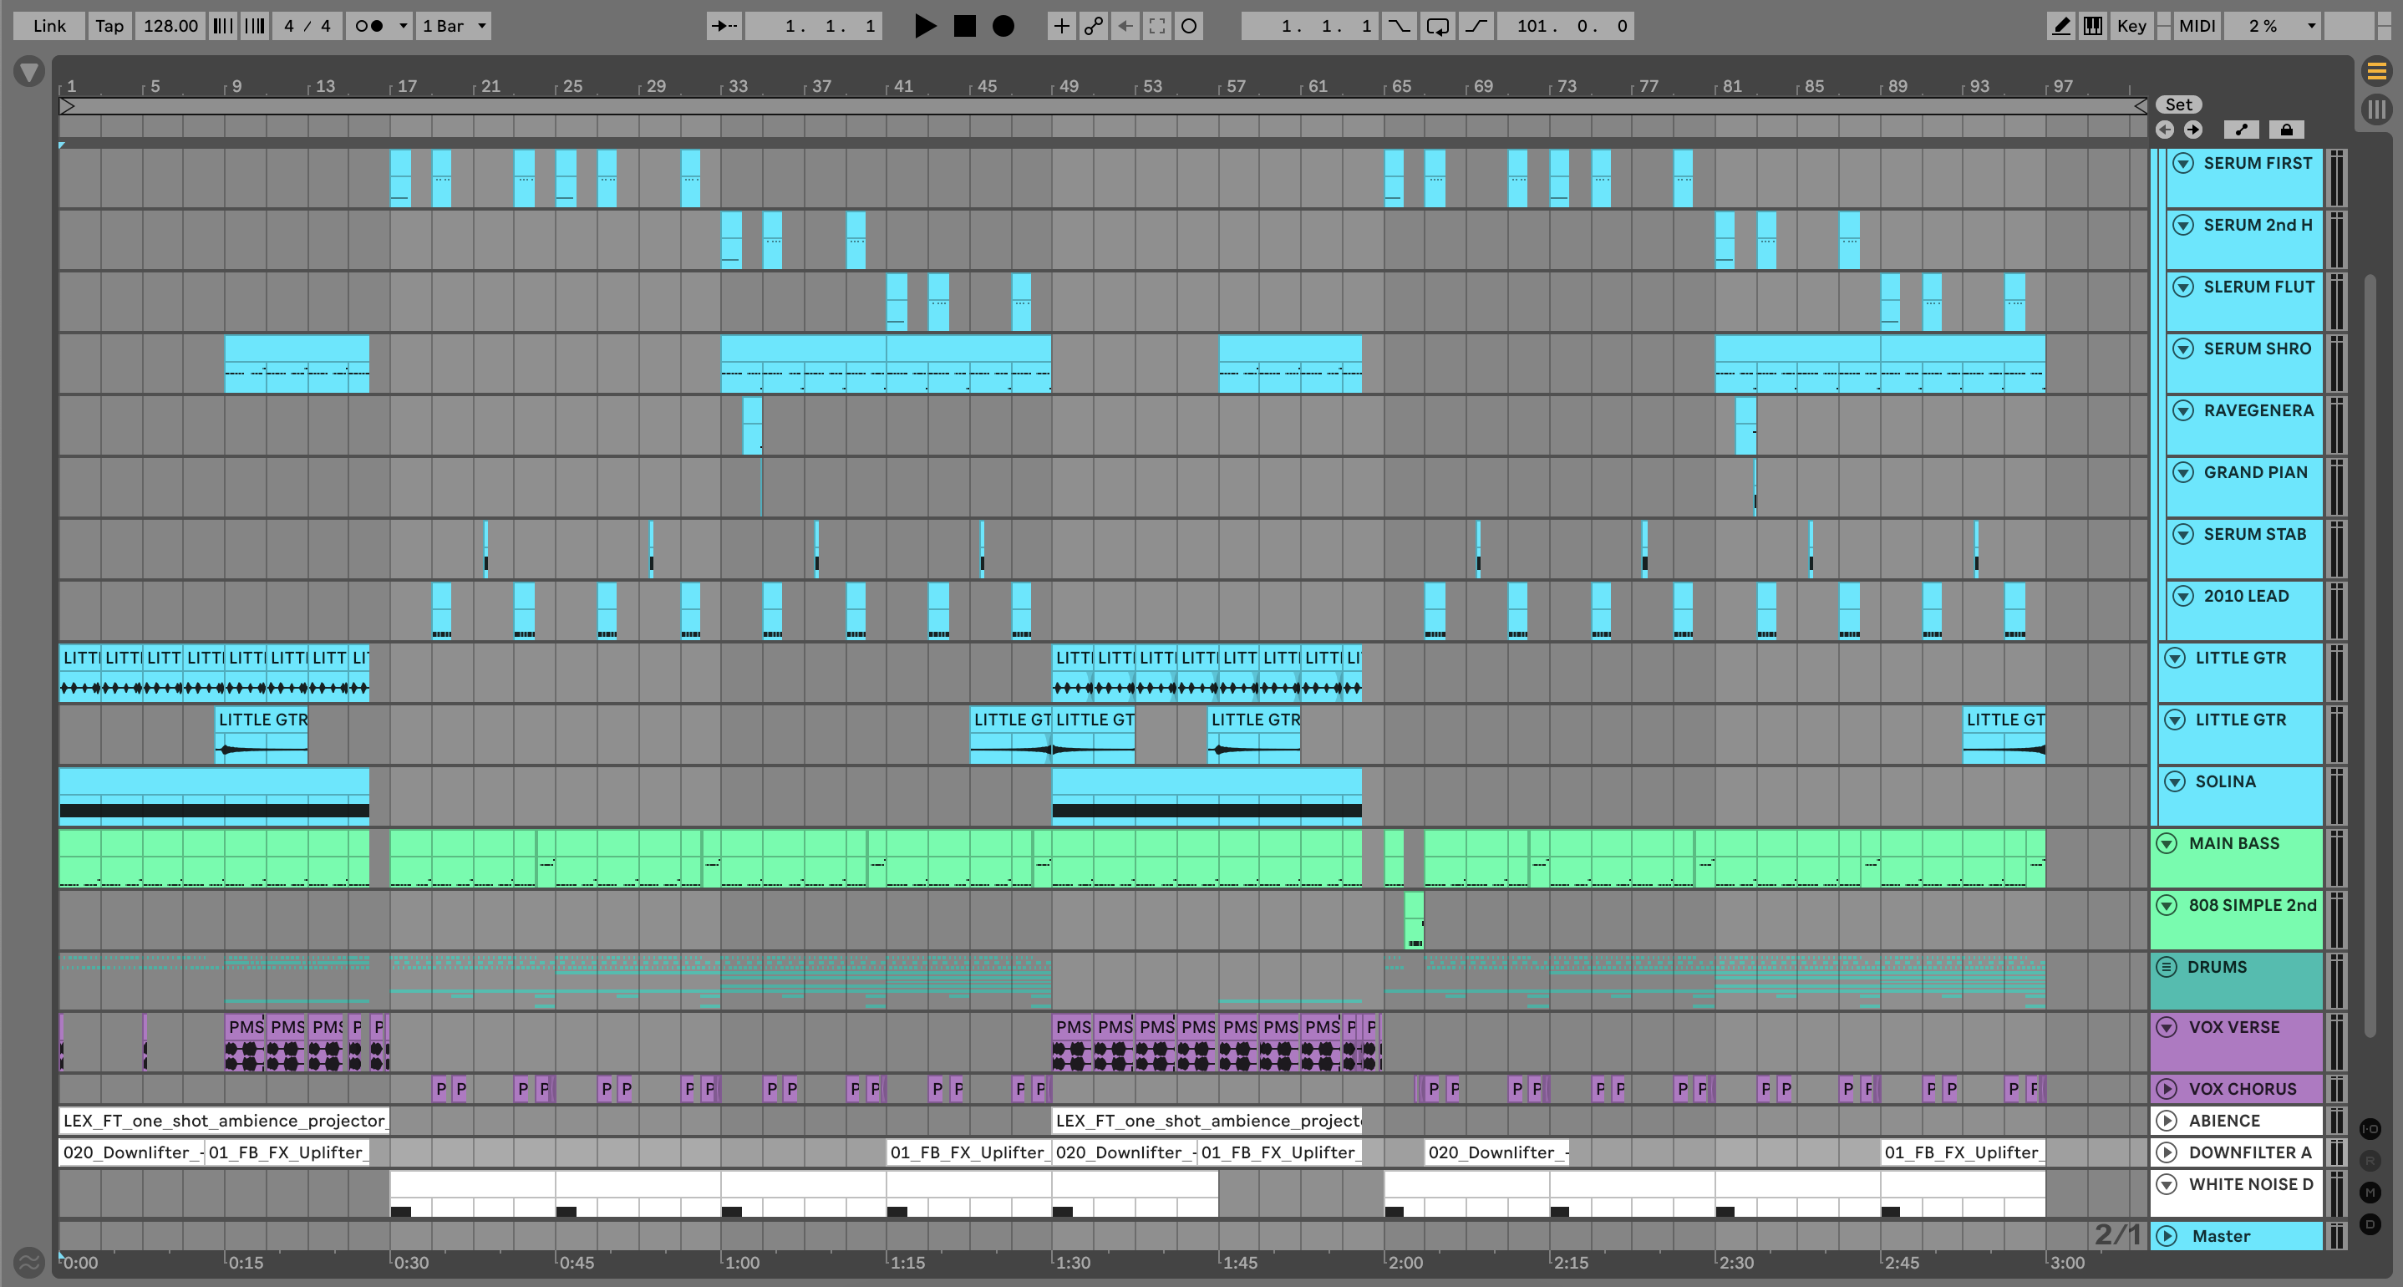The height and width of the screenshot is (1287, 2403).
Task: Toggle the Loop switch
Action: pos(1437,26)
